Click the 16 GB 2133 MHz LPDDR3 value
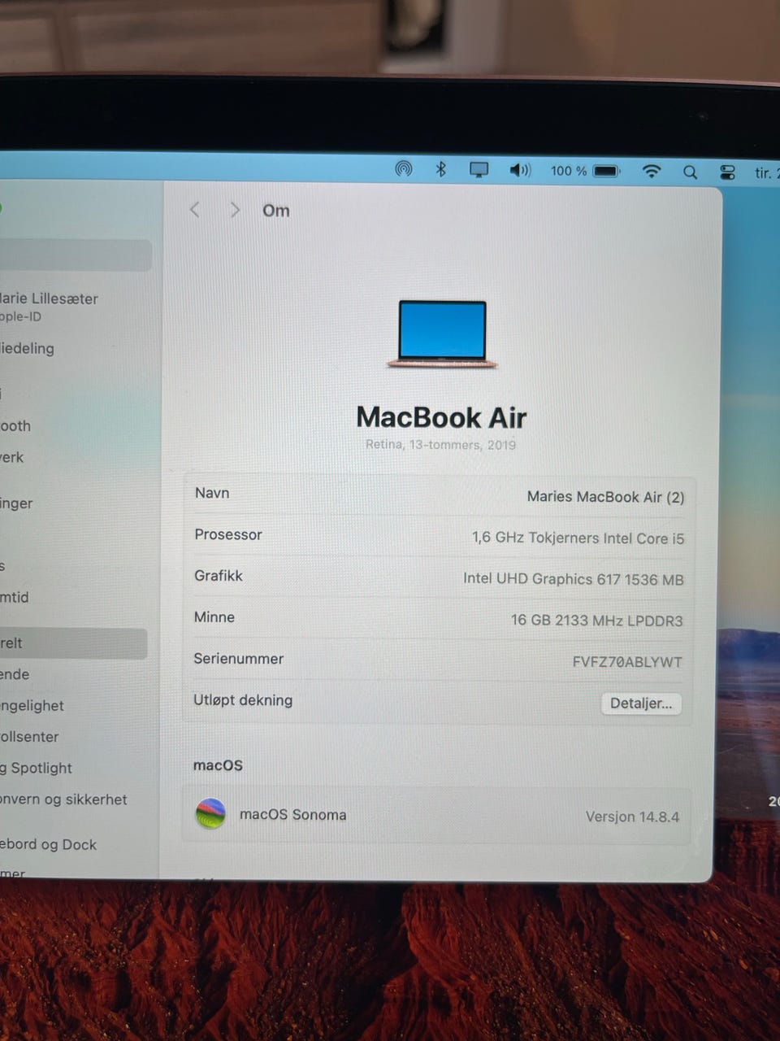Image resolution: width=780 pixels, height=1041 pixels. (x=596, y=621)
